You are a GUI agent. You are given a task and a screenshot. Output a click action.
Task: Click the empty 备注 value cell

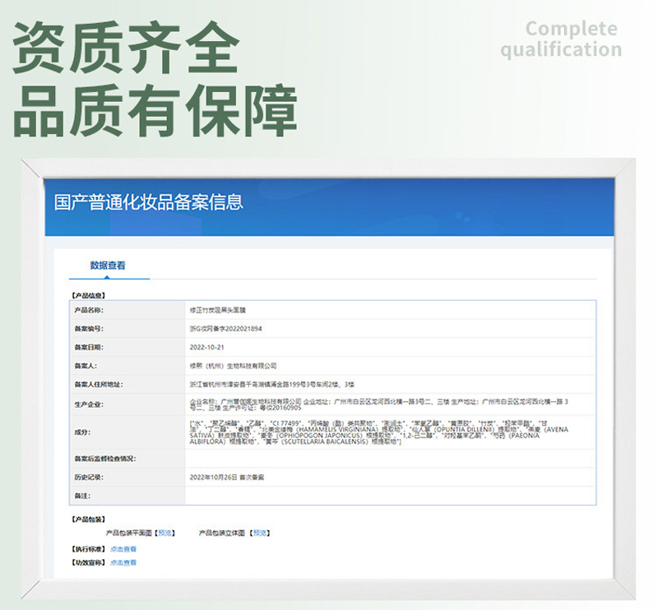pos(390,495)
